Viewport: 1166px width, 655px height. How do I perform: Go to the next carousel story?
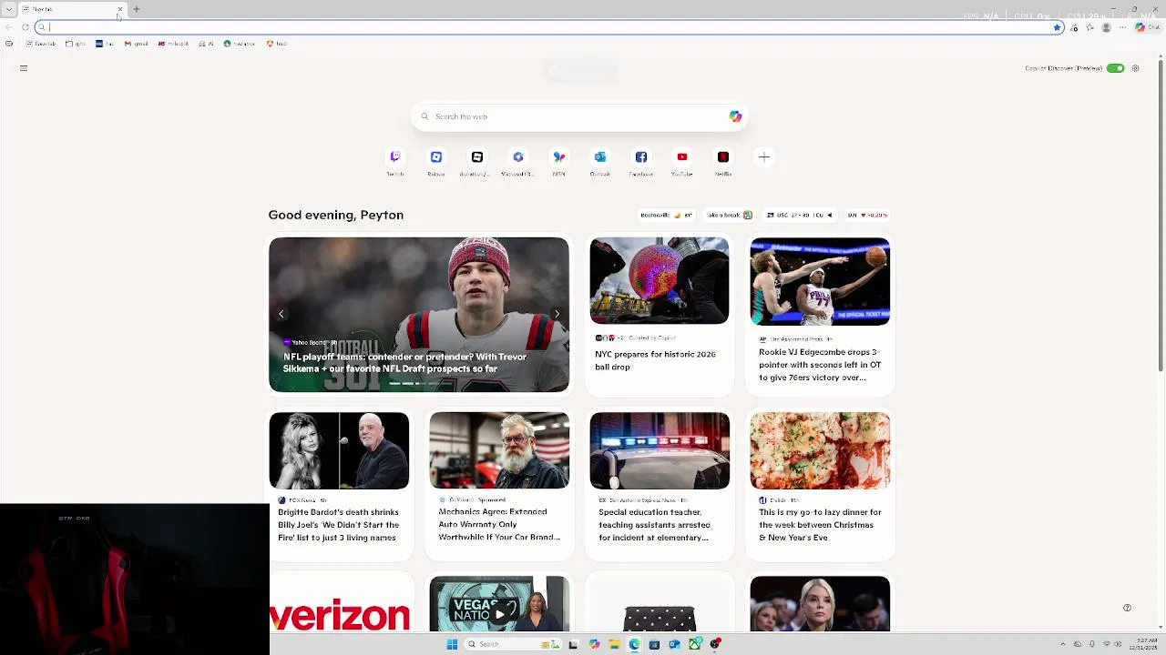click(557, 314)
